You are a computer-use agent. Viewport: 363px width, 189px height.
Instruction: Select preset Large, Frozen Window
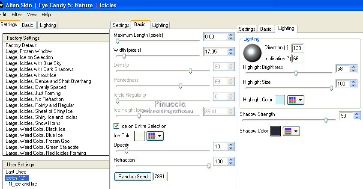coord(29,51)
